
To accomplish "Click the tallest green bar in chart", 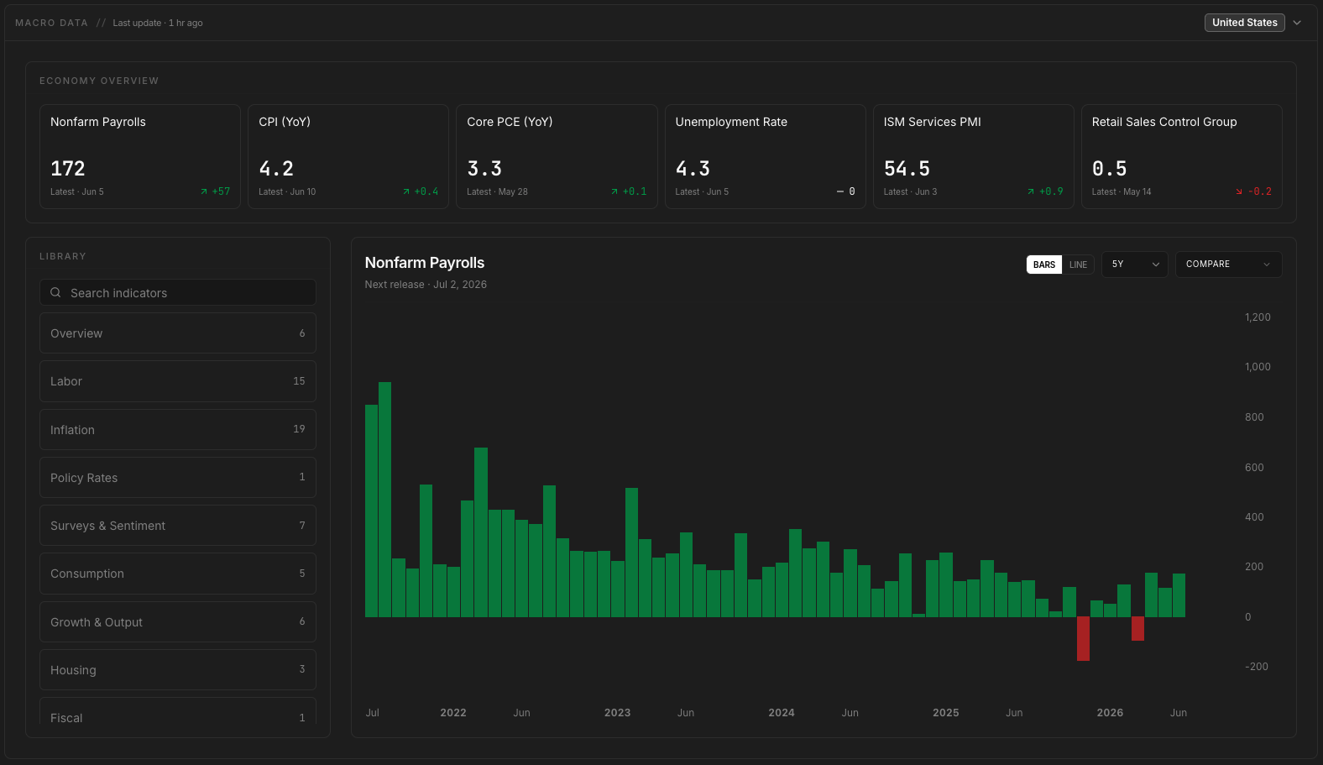I will point(384,500).
